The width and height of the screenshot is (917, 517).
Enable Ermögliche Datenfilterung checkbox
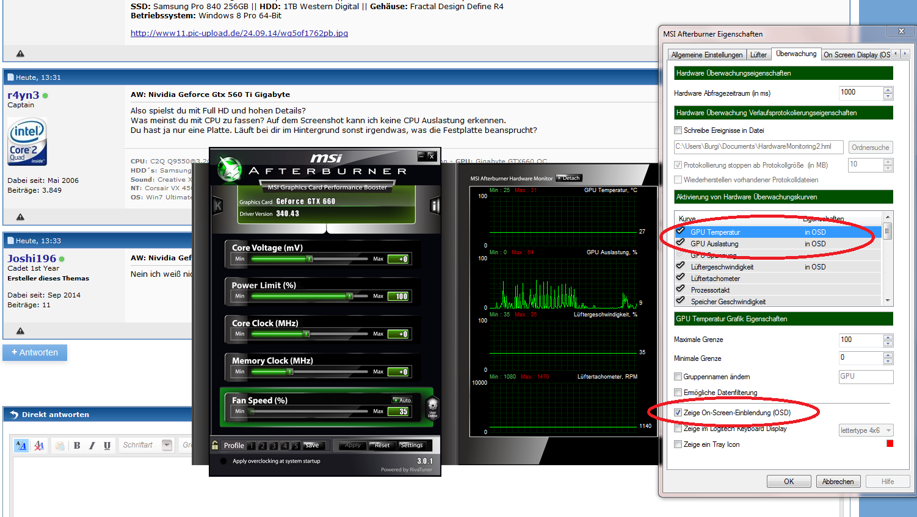pos(678,393)
